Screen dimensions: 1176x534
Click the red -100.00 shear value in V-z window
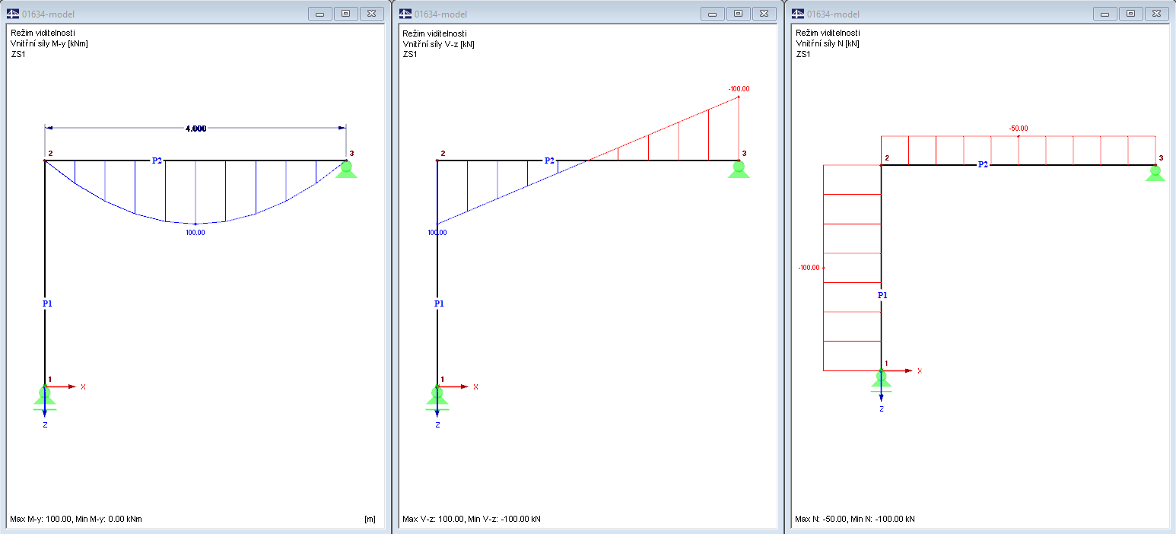[739, 89]
